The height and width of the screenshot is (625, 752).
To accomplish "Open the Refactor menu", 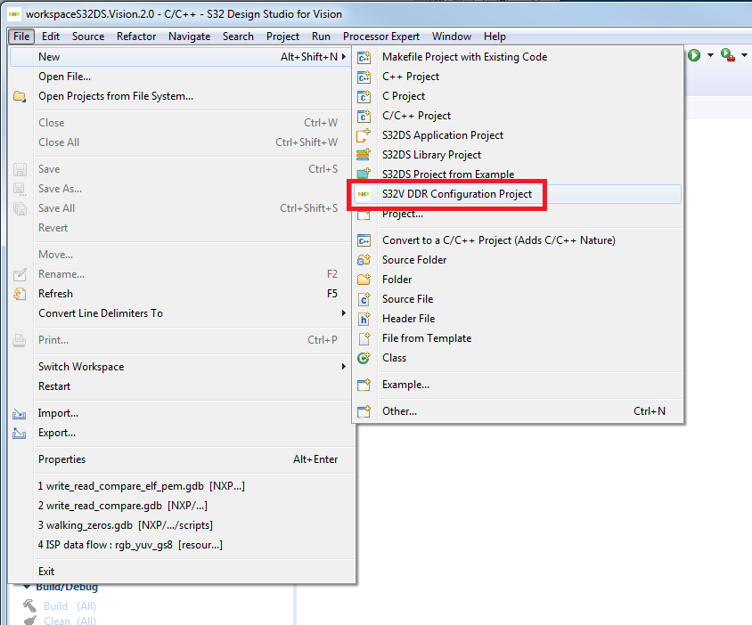I will click(136, 37).
